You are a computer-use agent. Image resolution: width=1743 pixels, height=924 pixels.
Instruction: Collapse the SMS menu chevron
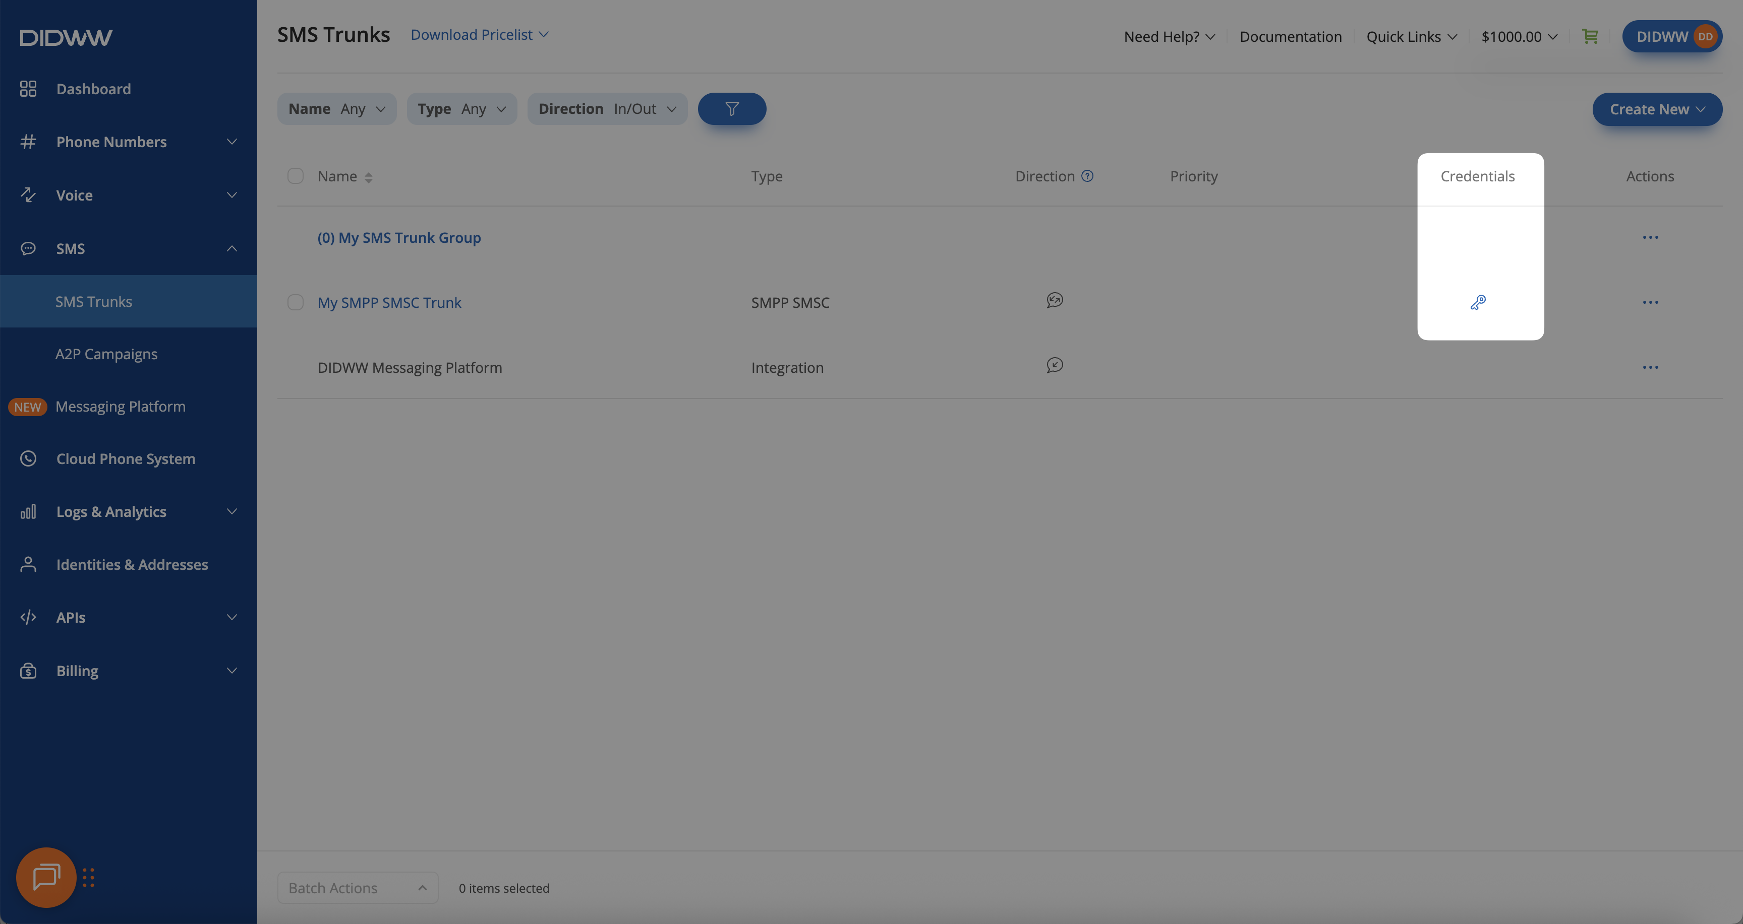(231, 249)
